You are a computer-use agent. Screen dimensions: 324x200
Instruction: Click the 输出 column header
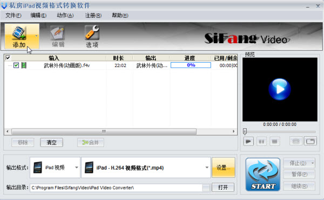[151, 58]
